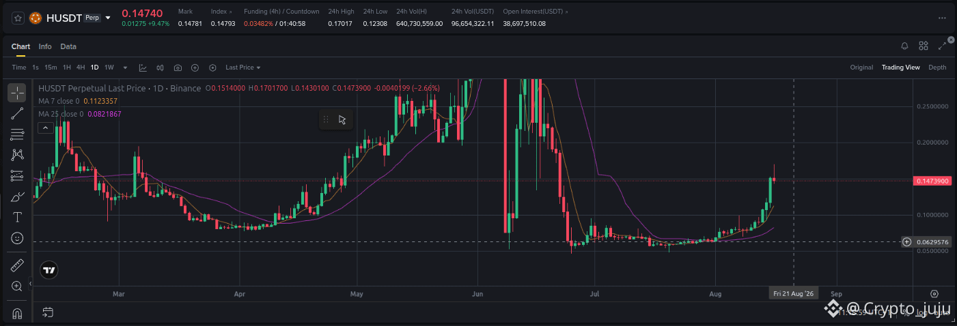
Task: Open the go to date calendar icon
Action: click(48, 312)
